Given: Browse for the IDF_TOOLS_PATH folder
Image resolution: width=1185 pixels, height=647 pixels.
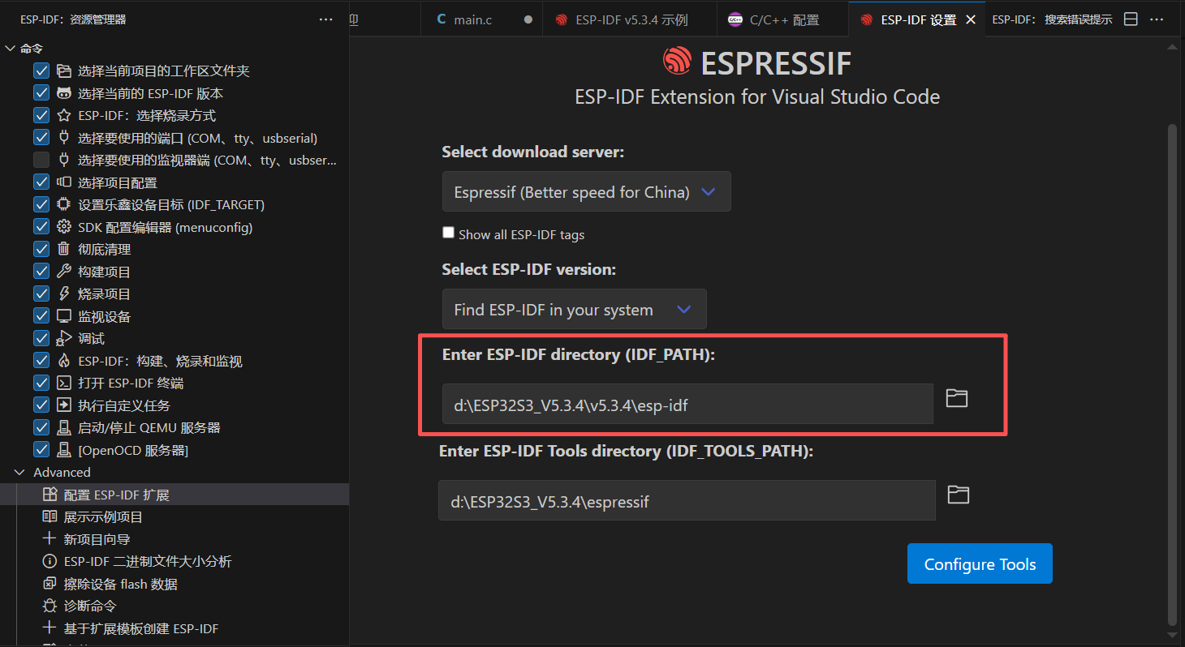Looking at the screenshot, I should coord(959,495).
